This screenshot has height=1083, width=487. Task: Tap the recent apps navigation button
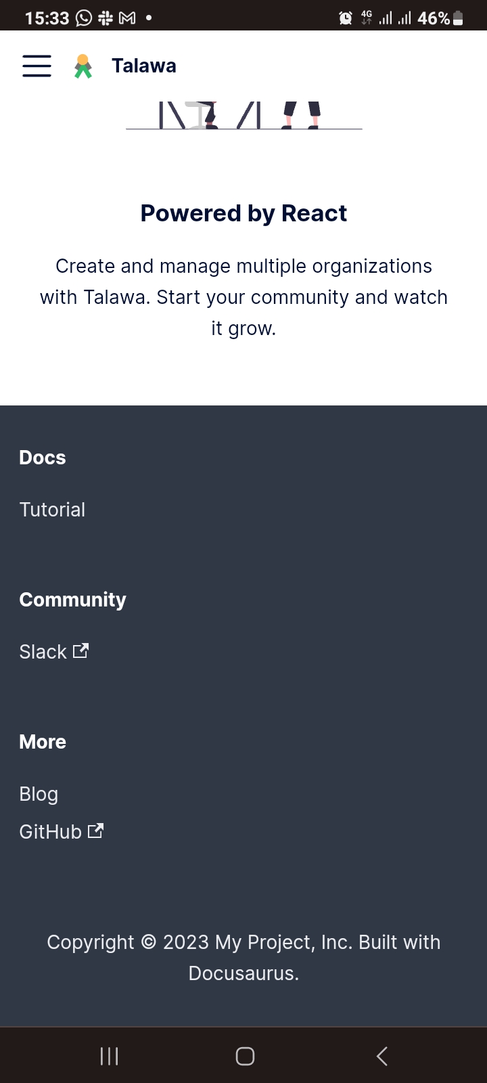(109, 1055)
